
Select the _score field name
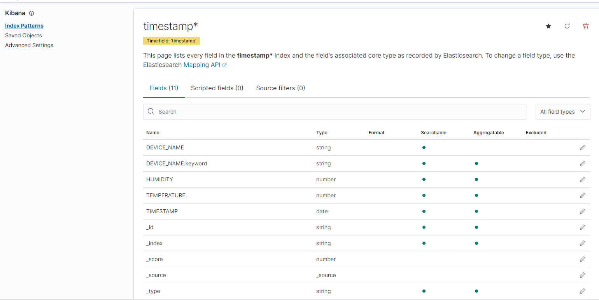154,259
